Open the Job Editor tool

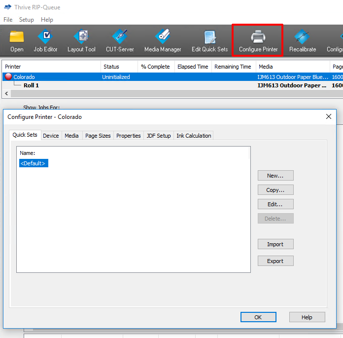[x=45, y=40]
